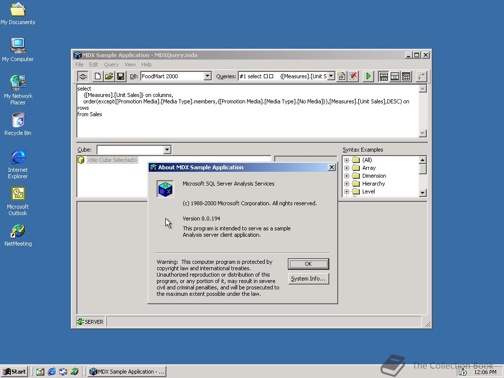Viewport: 504px width, 378px height.
Task: Select the <No Cube Selected> tree item
Action: (x=112, y=160)
